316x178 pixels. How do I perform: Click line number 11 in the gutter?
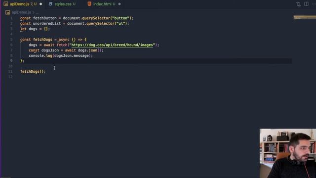[10, 72]
